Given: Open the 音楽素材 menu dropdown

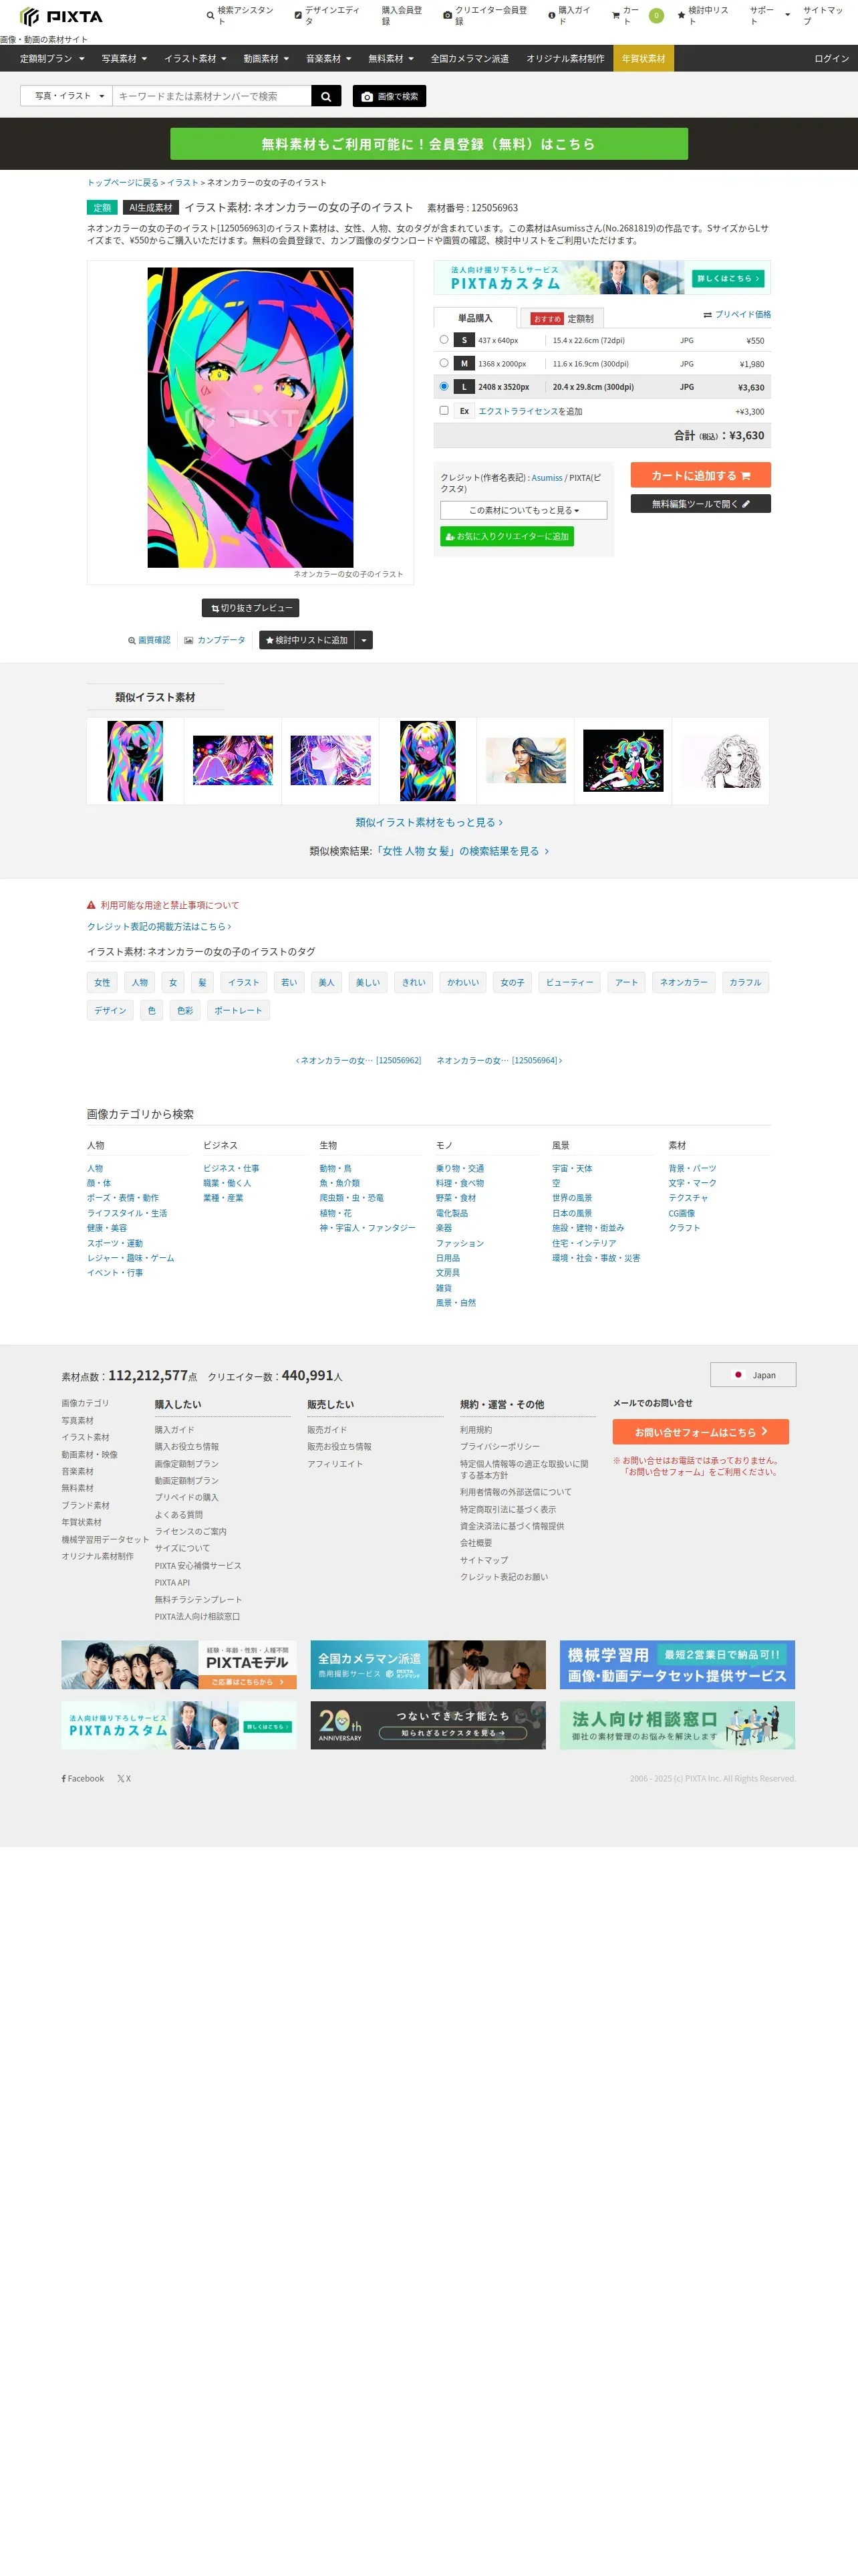Looking at the screenshot, I should click(329, 58).
